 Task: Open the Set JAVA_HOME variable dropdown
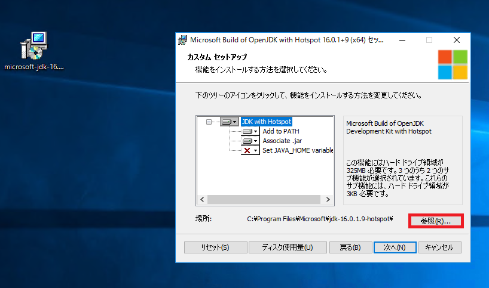point(250,150)
